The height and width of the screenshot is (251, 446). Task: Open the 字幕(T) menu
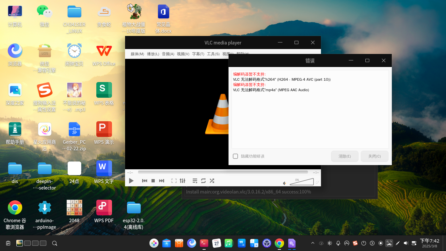198,54
